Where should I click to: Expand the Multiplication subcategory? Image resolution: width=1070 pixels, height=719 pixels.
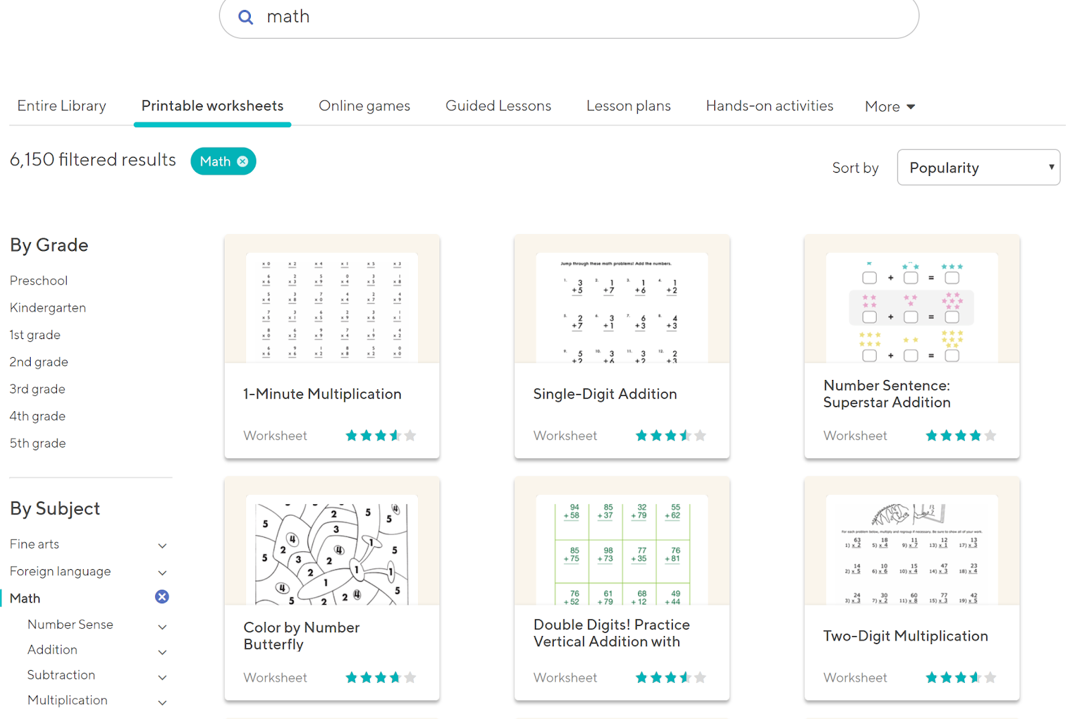(162, 702)
